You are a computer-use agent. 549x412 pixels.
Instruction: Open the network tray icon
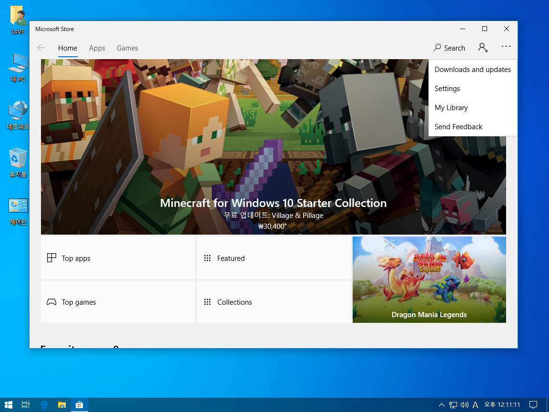453,405
